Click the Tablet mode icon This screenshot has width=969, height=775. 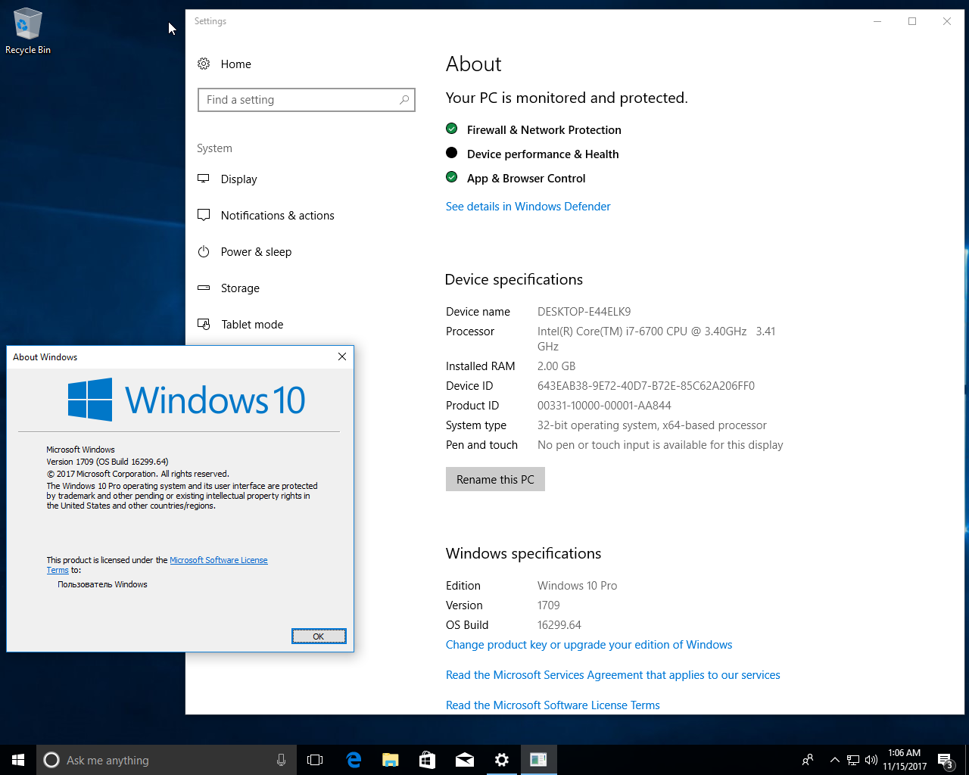click(204, 324)
